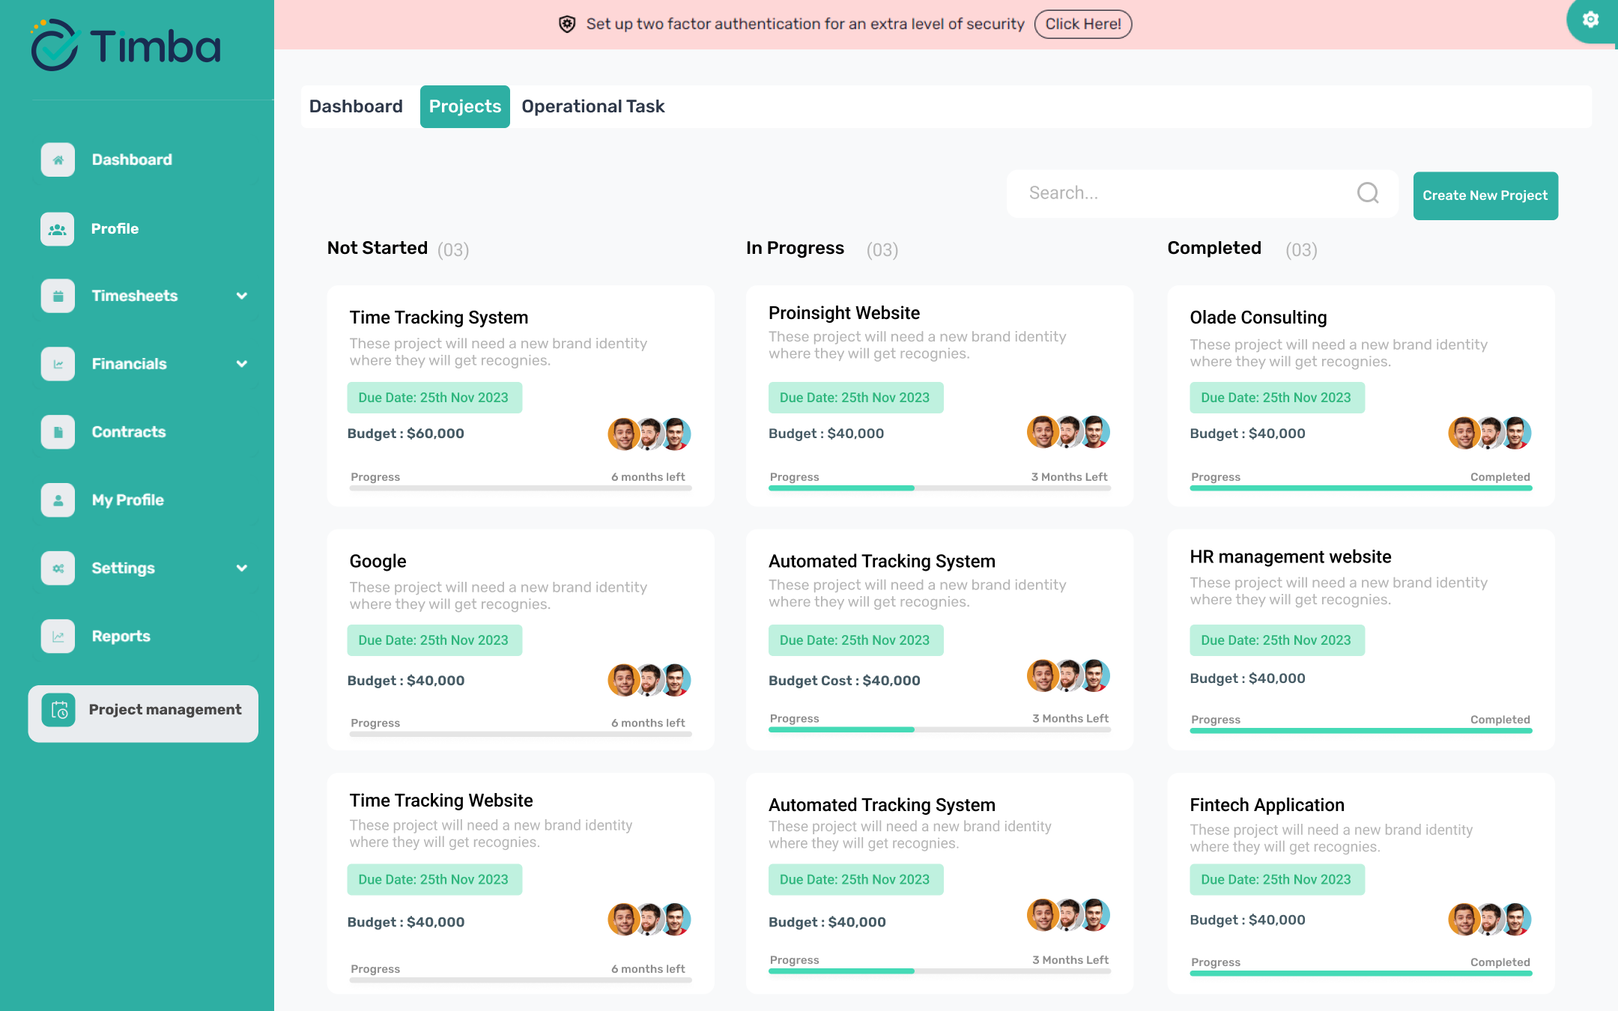The image size is (1618, 1011).
Task: Click the Create New Project button
Action: tap(1485, 195)
